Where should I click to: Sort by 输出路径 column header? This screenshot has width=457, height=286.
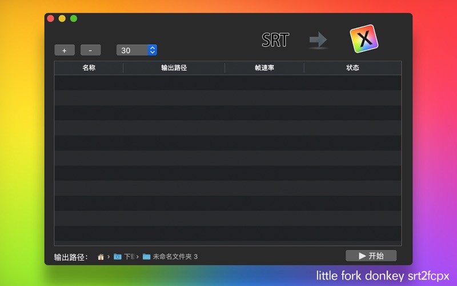174,68
